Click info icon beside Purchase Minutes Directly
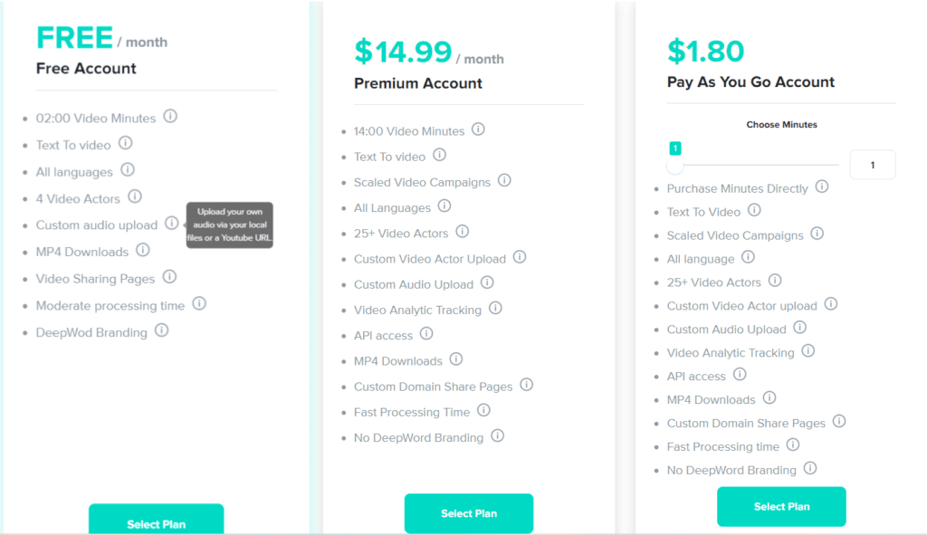 pos(821,188)
